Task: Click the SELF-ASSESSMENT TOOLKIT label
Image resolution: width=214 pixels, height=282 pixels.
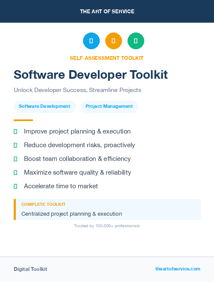Action: (x=107, y=58)
